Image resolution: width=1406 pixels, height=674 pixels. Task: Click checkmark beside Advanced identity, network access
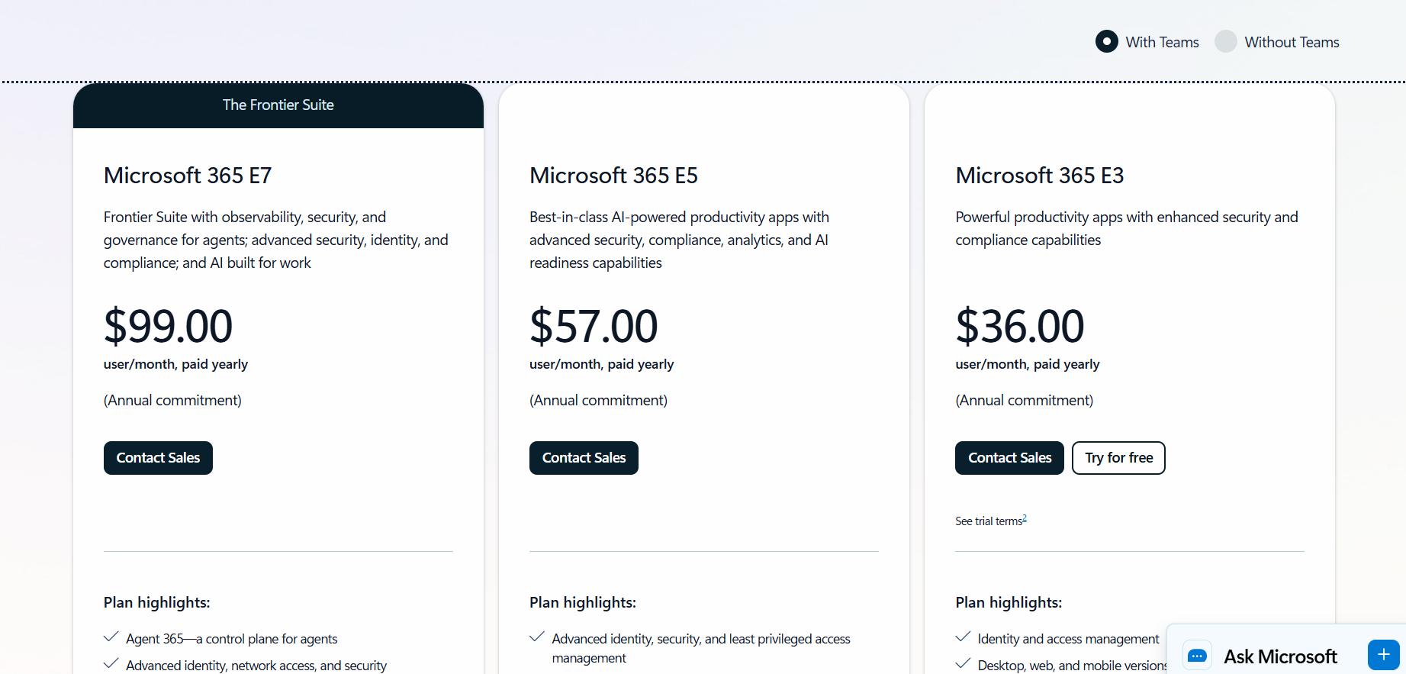(x=111, y=663)
